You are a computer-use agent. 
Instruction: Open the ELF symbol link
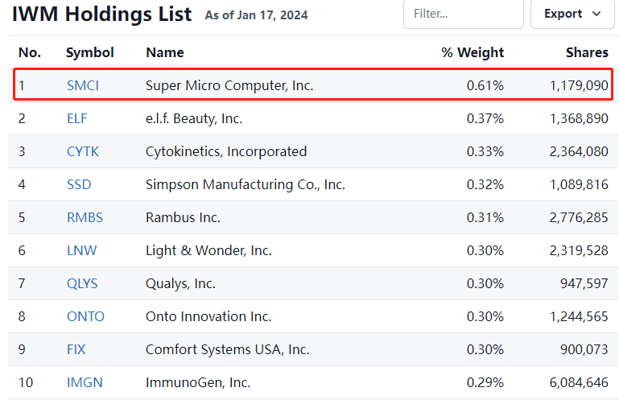[77, 118]
